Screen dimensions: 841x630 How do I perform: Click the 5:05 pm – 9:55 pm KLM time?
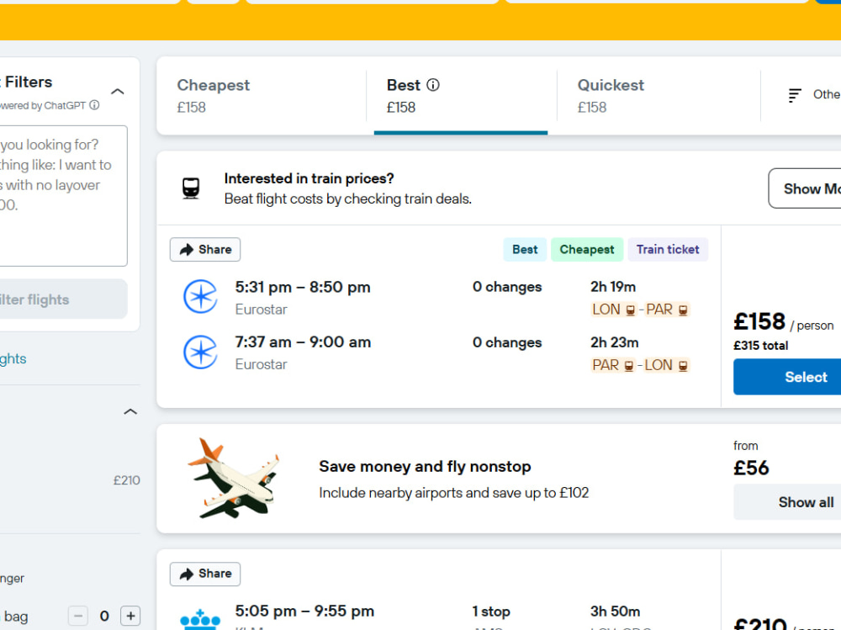(x=304, y=611)
